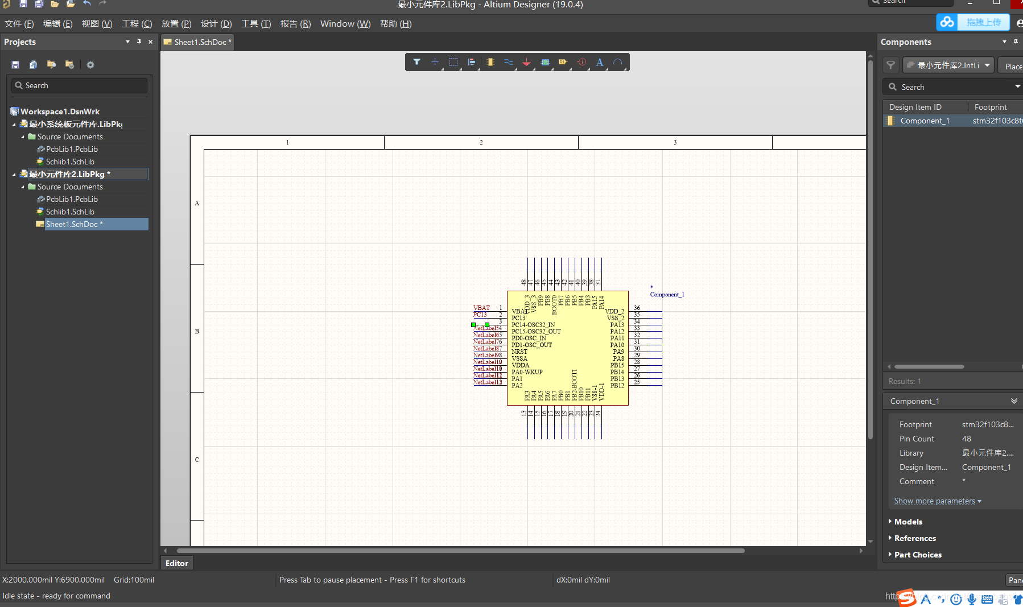The width and height of the screenshot is (1023, 607).
Task: Choose the place wire tool
Action: 508,62
